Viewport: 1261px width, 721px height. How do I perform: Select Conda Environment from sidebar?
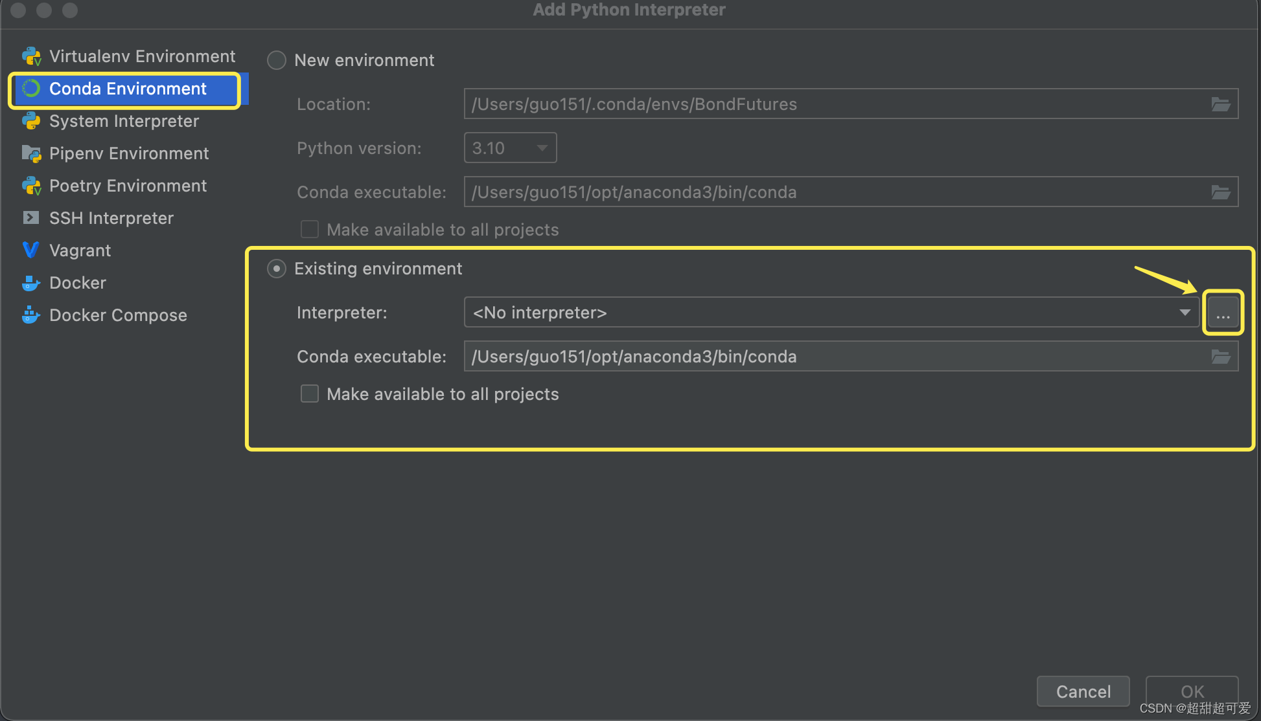pyautogui.click(x=127, y=88)
